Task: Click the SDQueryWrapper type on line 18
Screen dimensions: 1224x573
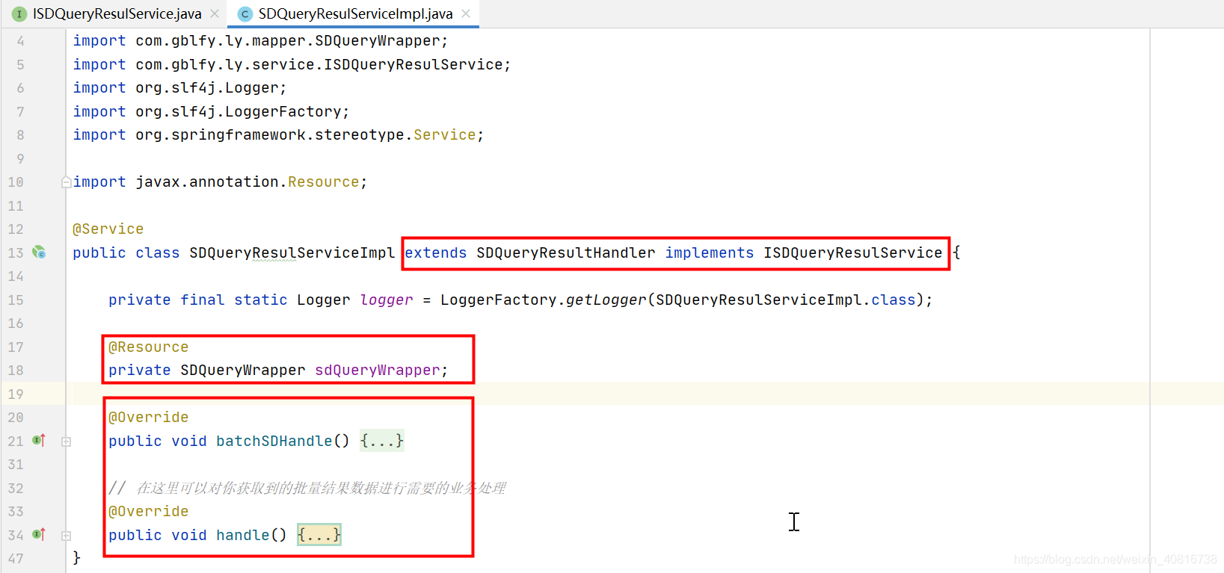Action: tap(243, 370)
